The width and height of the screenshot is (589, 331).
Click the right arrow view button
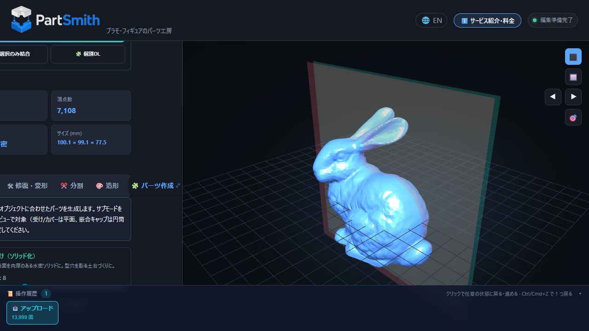(x=573, y=97)
